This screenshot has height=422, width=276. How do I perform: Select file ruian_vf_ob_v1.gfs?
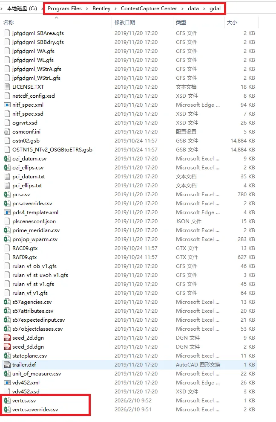(x=34, y=266)
